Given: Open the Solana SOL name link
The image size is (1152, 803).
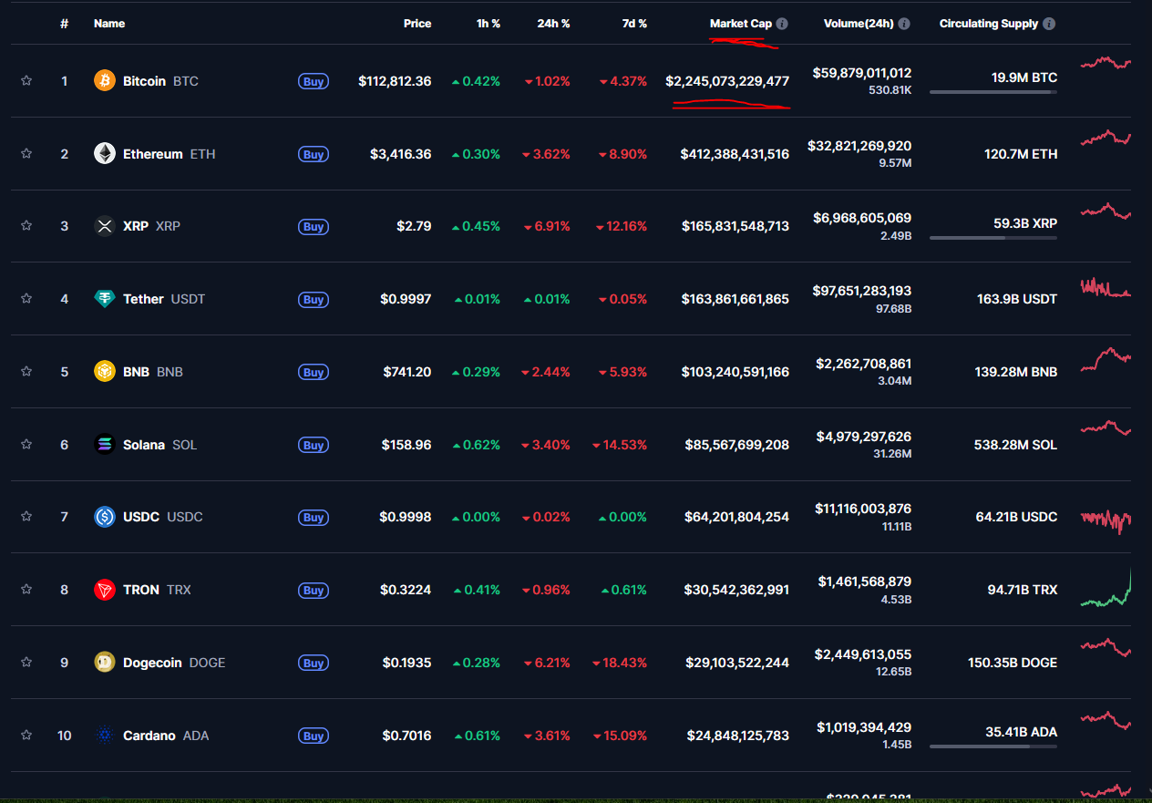Looking at the screenshot, I should 160,445.
